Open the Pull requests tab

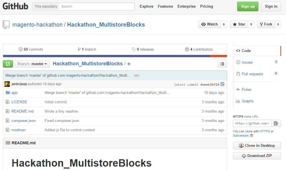[x=257, y=74]
